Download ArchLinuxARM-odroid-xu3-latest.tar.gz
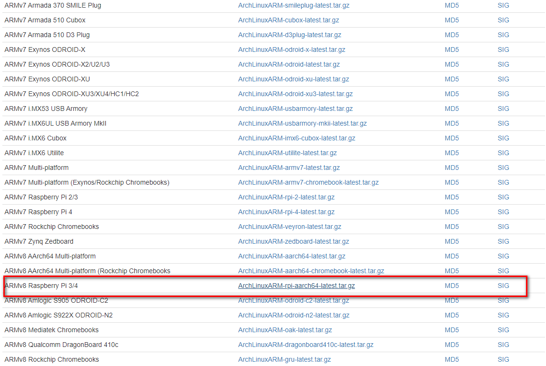Screen dimensions: 546x366 pos(295,94)
